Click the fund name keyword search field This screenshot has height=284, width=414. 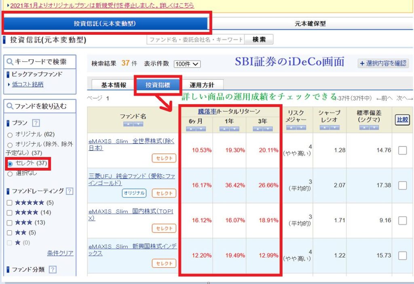click(196, 40)
